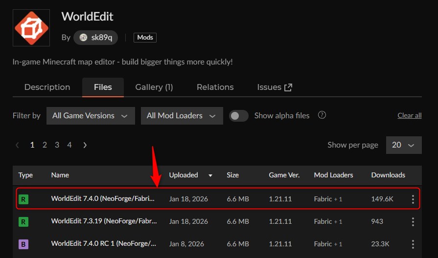Sort files by Uploaded column arrow
Screen dimensions: 438x258
click(x=210, y=175)
